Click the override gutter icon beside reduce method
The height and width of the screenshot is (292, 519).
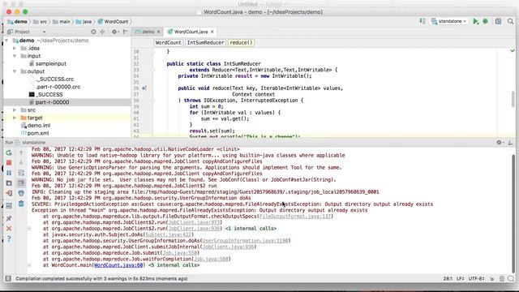pyautogui.click(x=144, y=88)
